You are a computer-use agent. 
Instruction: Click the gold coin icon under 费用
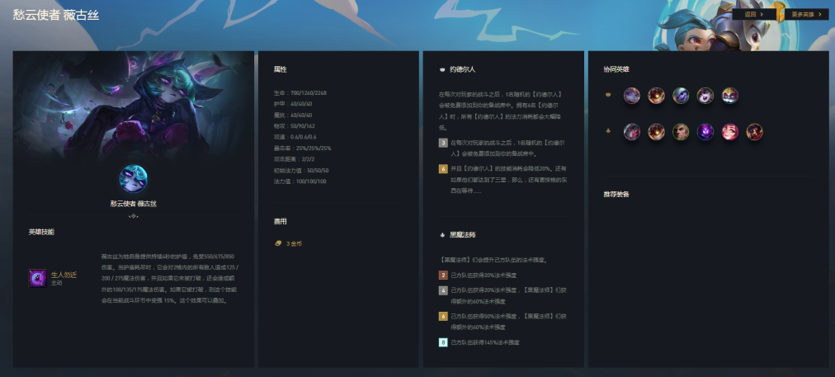tap(278, 243)
